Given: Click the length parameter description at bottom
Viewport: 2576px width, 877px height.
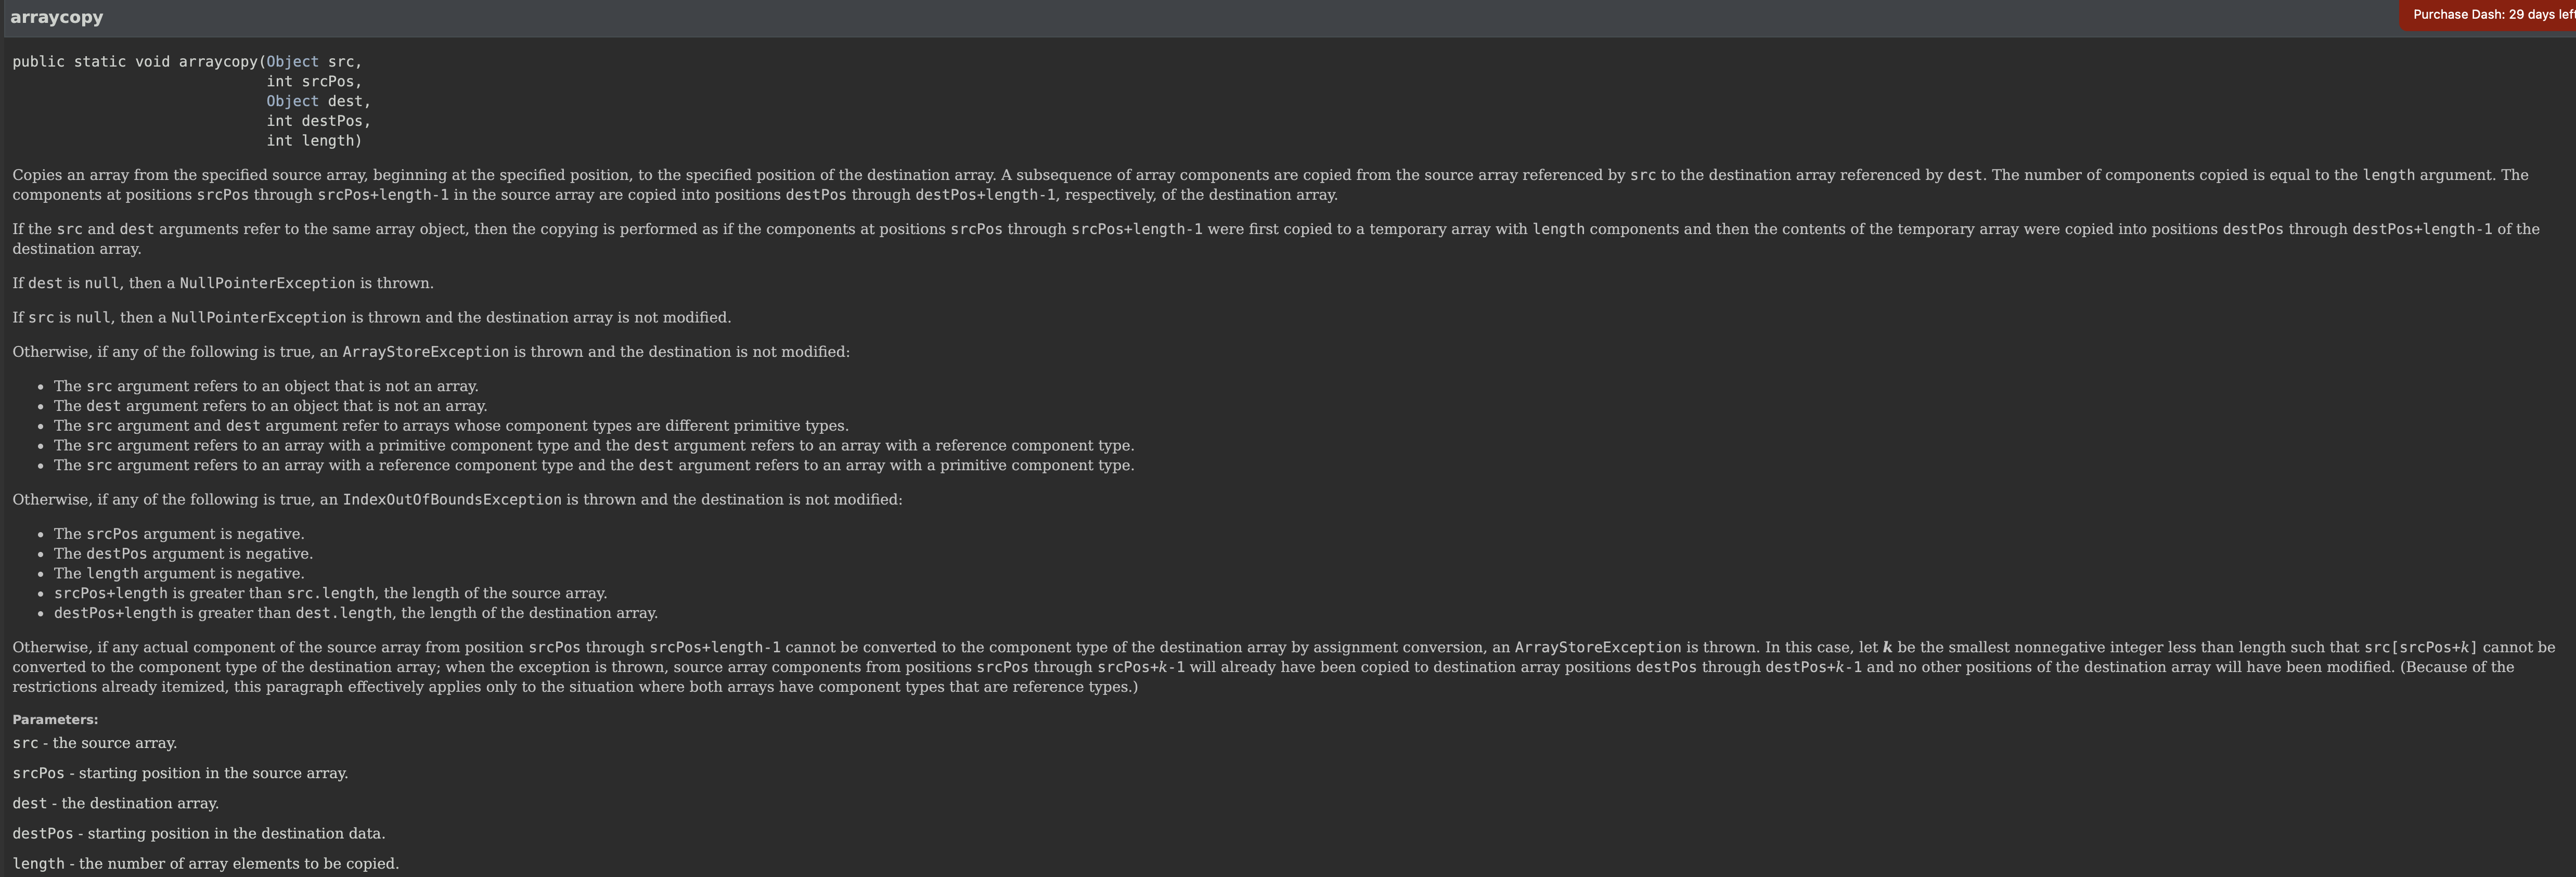Looking at the screenshot, I should pos(206,864).
